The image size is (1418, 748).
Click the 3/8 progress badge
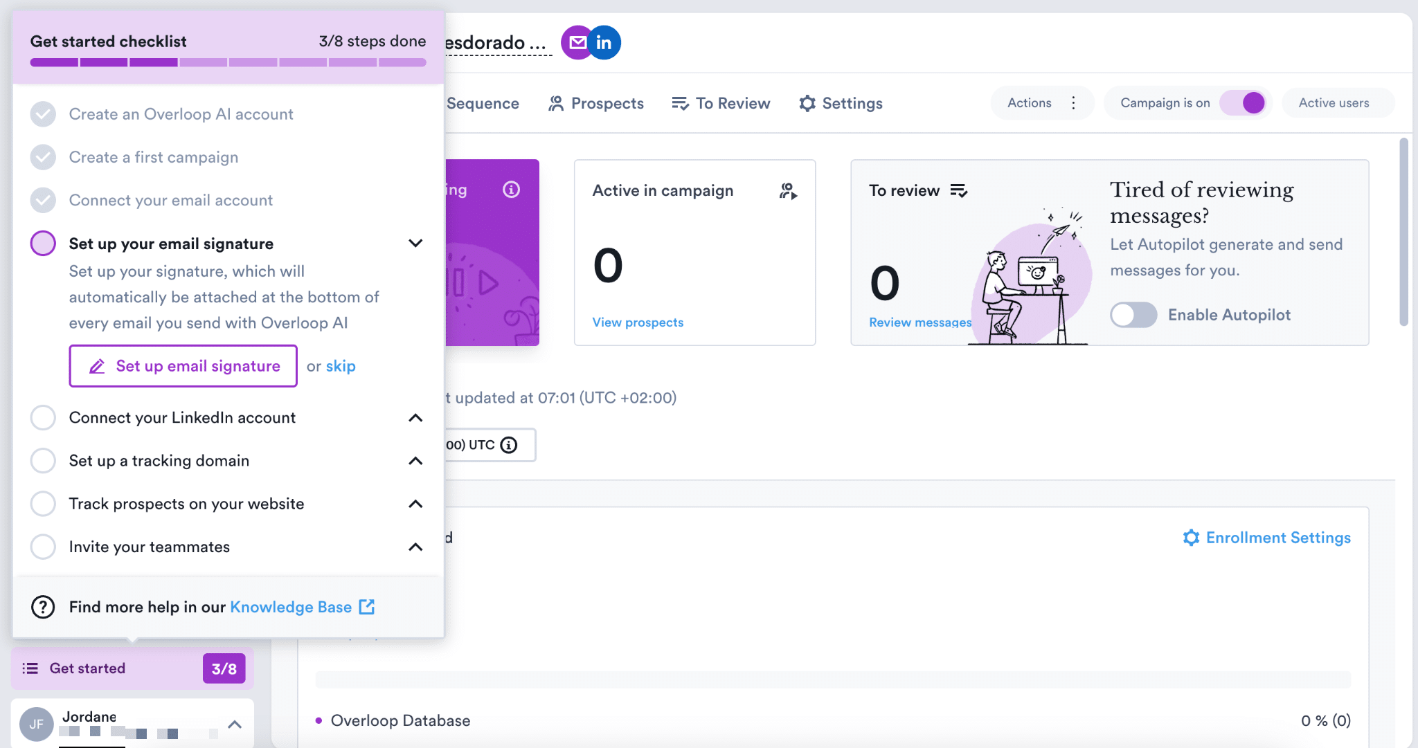tap(224, 668)
